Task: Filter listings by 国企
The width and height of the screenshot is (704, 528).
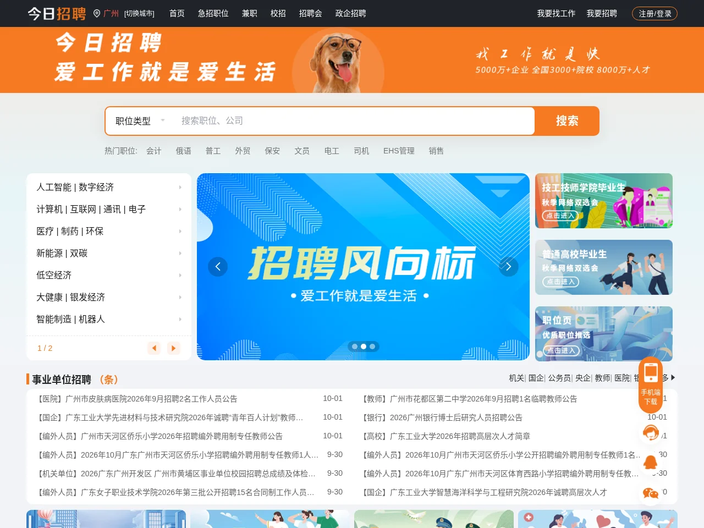Action: 536,378
